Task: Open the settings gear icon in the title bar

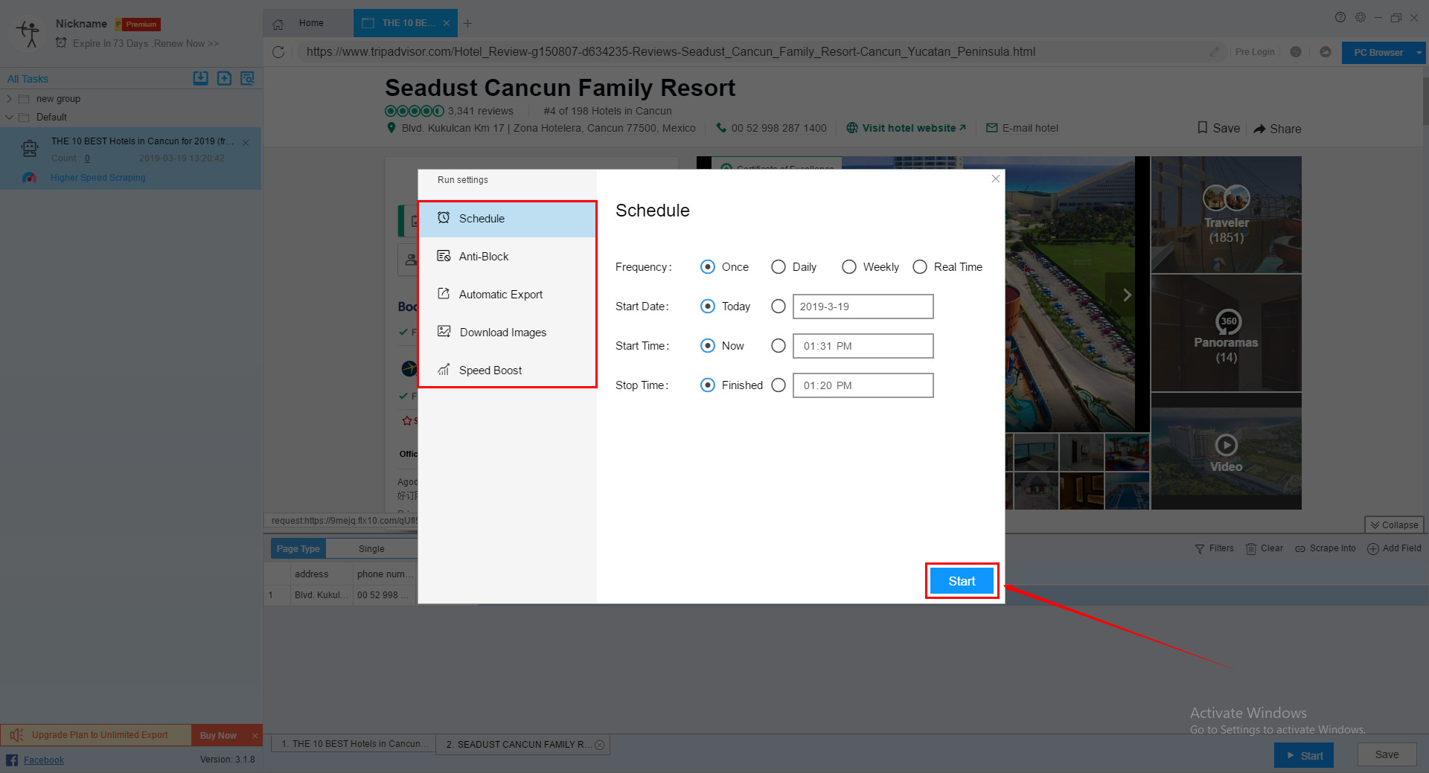Action: pos(1361,17)
